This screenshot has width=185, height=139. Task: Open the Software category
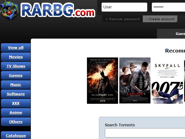16,94
